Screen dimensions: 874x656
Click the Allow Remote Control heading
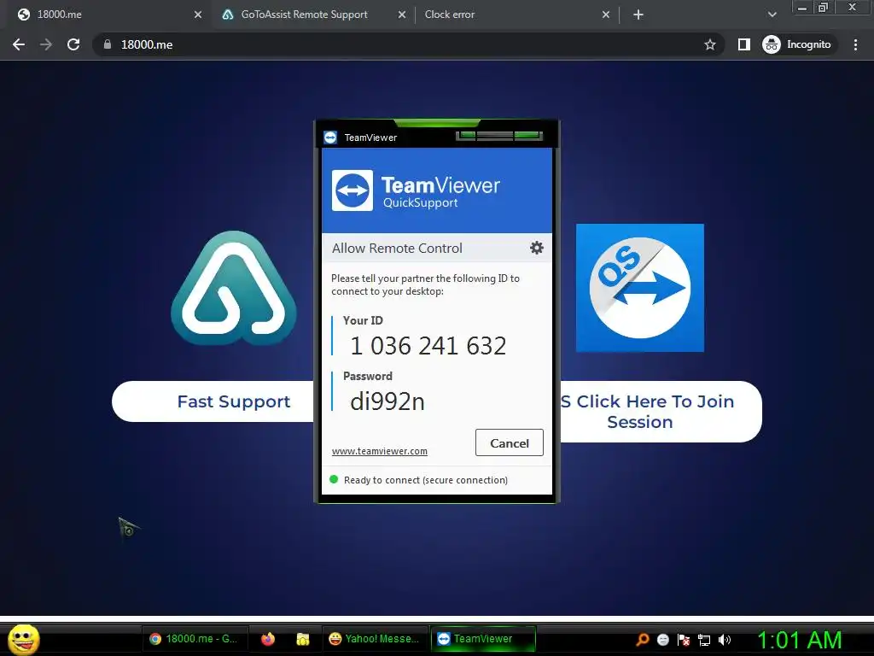(397, 249)
